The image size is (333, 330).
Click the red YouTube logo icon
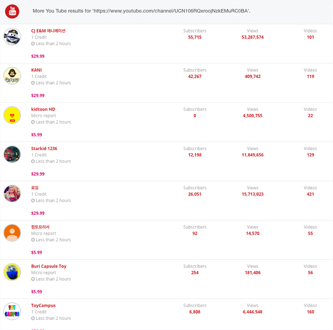(12, 11)
